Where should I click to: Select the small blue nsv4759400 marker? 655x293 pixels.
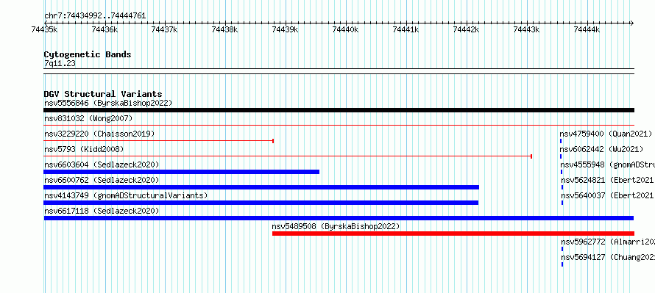click(x=561, y=141)
